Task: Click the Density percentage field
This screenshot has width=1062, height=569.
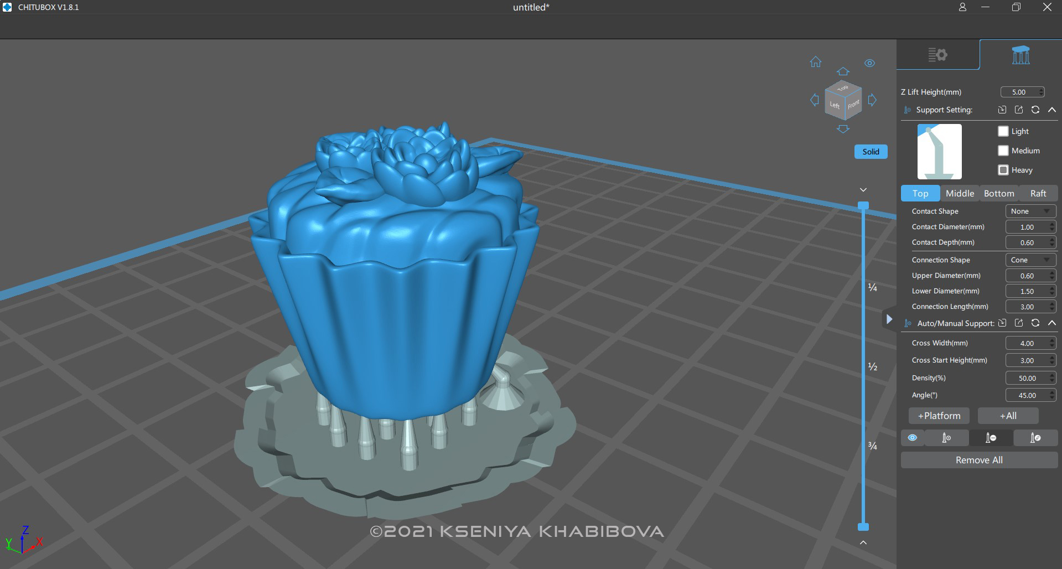Action: click(x=1030, y=378)
